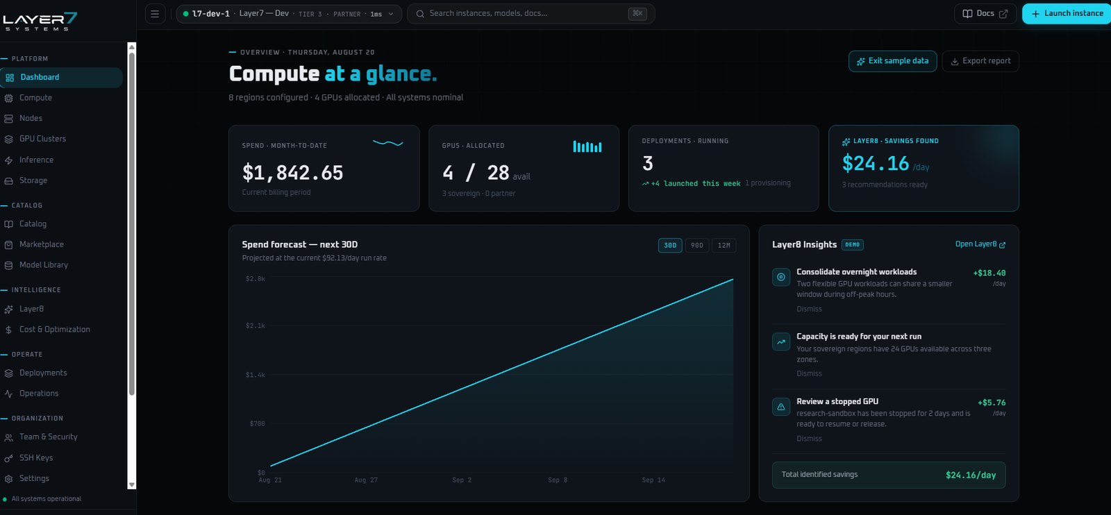Go to Deployments page
The image size is (1111, 515).
coord(61,373)
